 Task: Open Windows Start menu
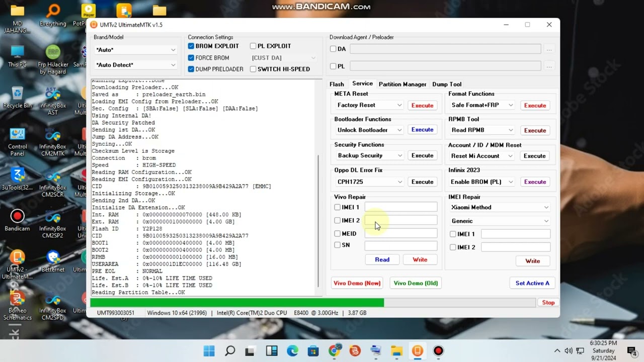(x=209, y=350)
